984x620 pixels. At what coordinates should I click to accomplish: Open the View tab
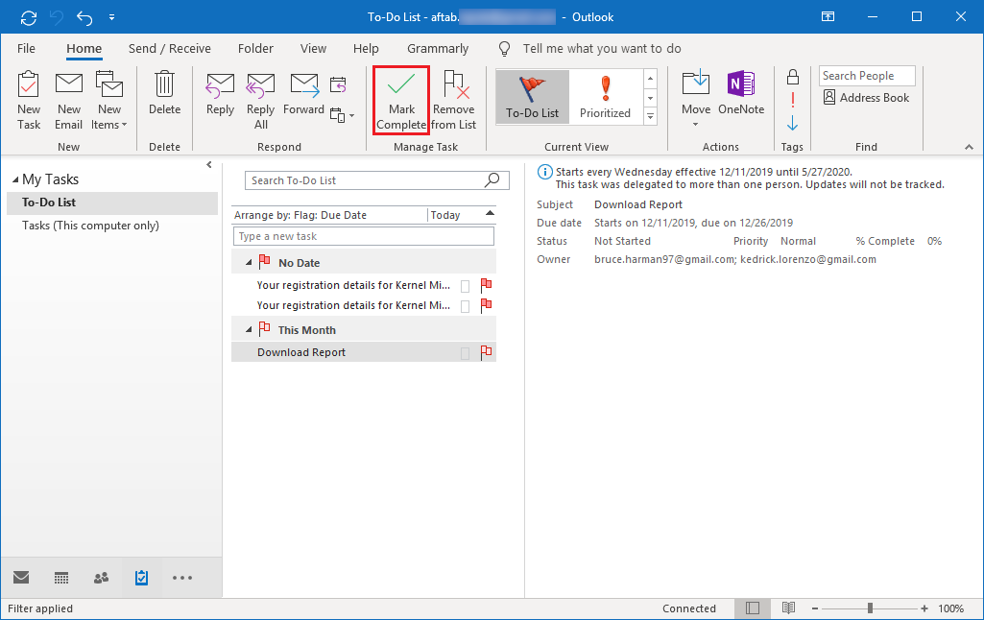coord(313,48)
